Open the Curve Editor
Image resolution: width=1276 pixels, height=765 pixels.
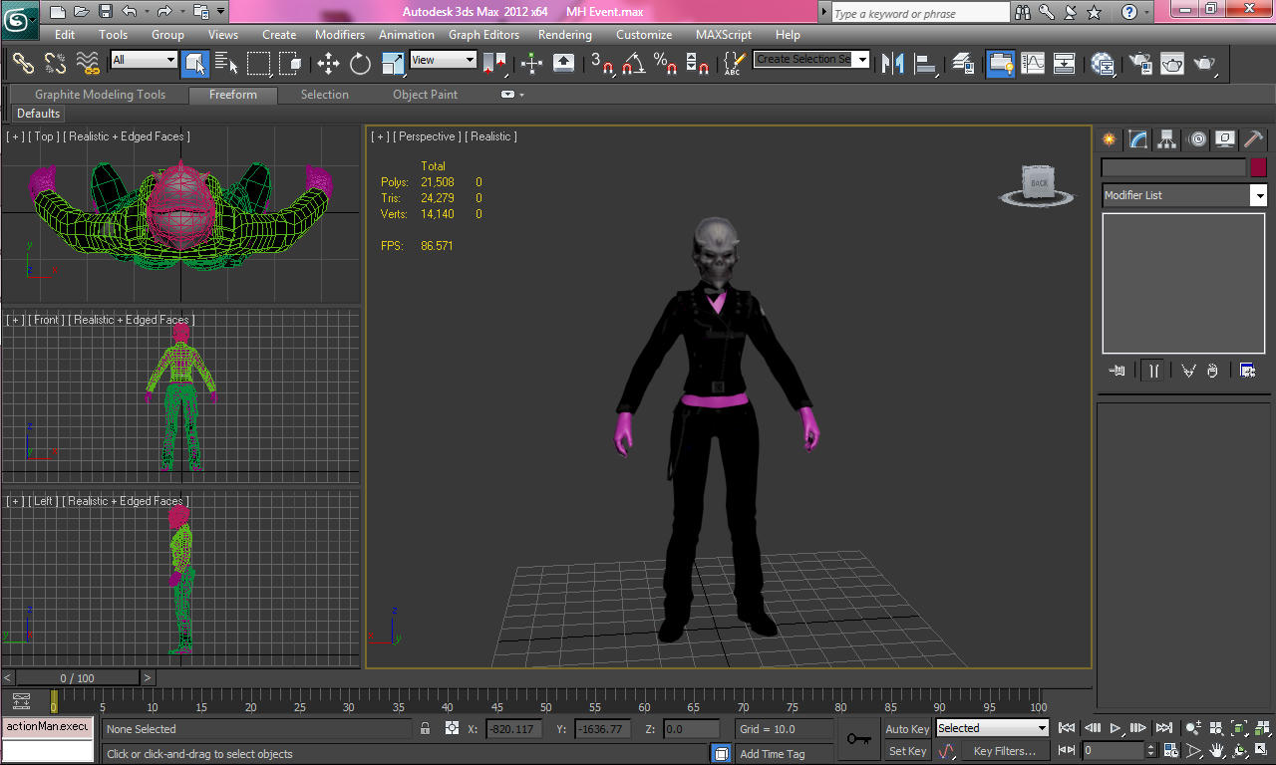pos(1033,64)
